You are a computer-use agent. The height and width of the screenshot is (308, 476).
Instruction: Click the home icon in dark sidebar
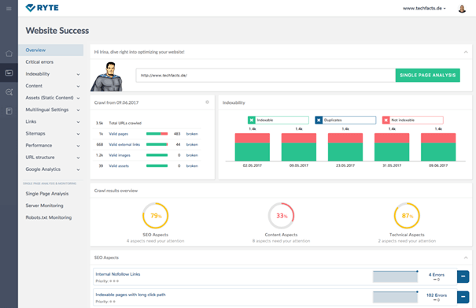[x=9, y=54]
